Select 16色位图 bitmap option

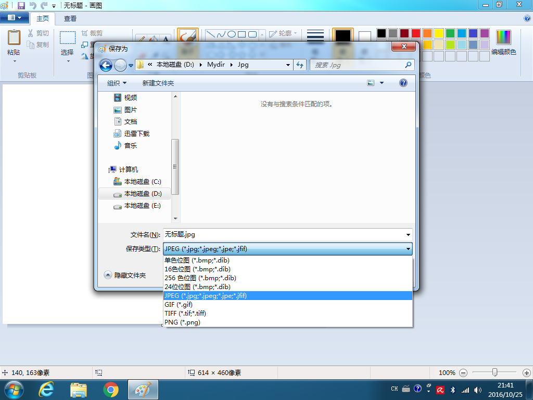[288, 269]
